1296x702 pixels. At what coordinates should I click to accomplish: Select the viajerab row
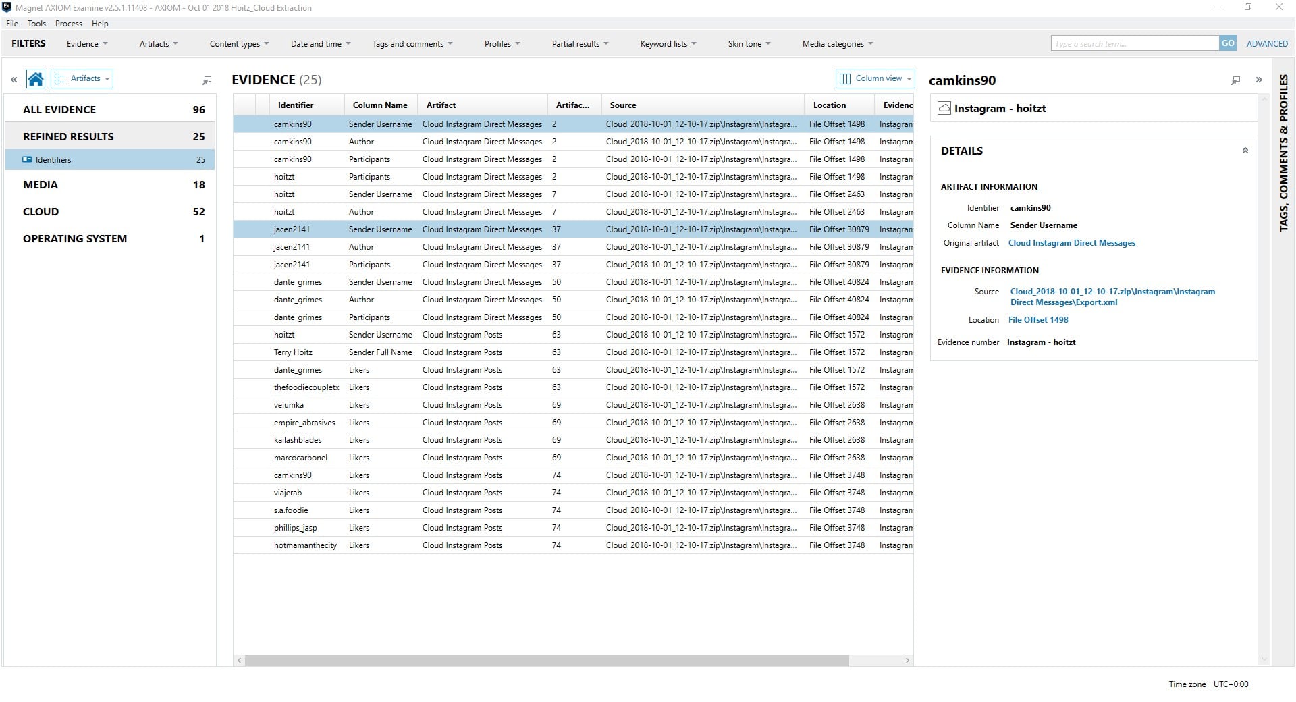pos(574,493)
